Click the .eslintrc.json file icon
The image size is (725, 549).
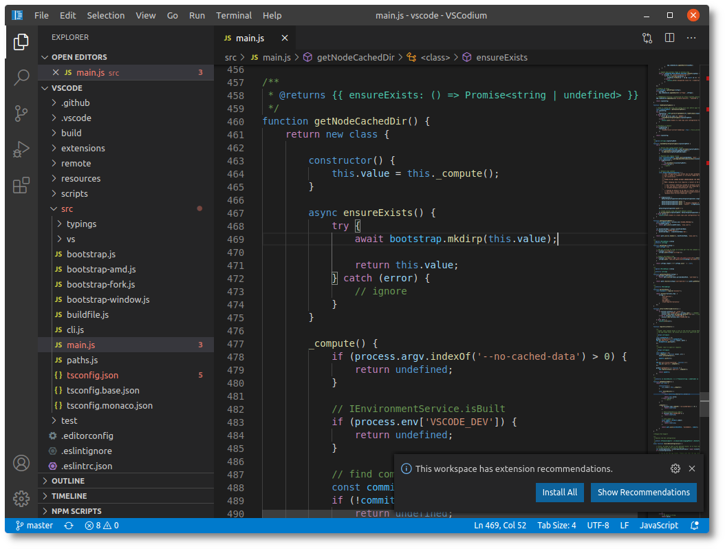click(x=53, y=466)
